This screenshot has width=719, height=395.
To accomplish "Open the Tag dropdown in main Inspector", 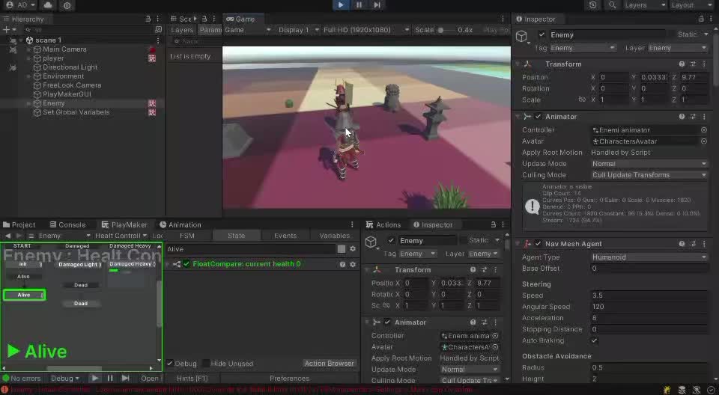I will [x=583, y=48].
